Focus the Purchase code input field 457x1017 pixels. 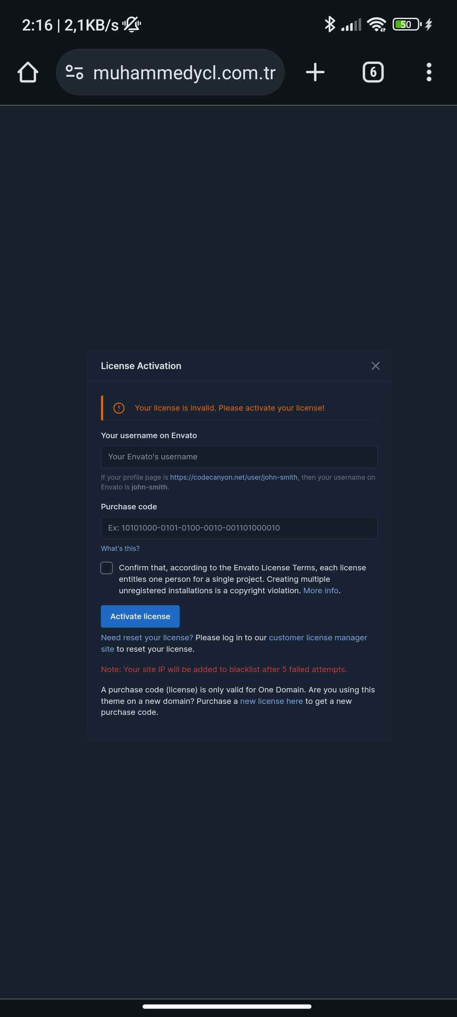click(x=239, y=528)
